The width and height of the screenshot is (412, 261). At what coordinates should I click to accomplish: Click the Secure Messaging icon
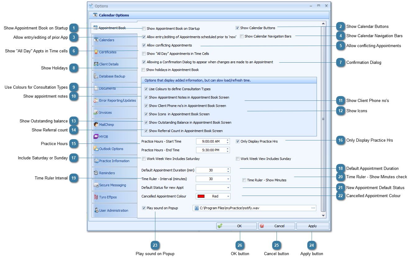point(96,185)
